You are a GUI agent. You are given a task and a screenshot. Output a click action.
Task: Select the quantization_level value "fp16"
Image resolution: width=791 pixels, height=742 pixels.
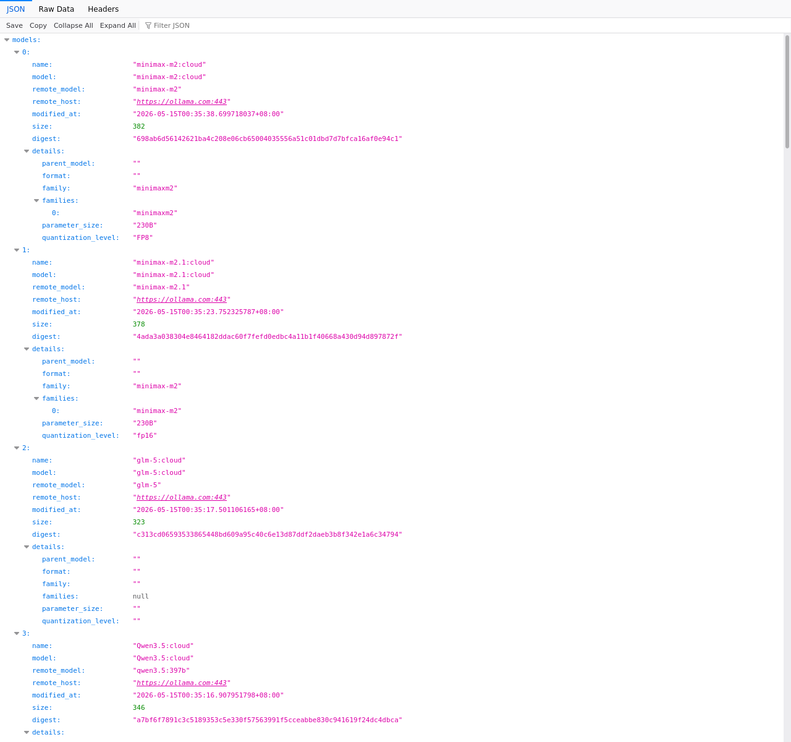[145, 435]
